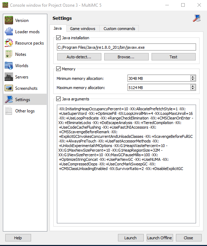Switch to the Java tab
Image resolution: width=207 pixels, height=246 pixels.
click(x=58, y=28)
